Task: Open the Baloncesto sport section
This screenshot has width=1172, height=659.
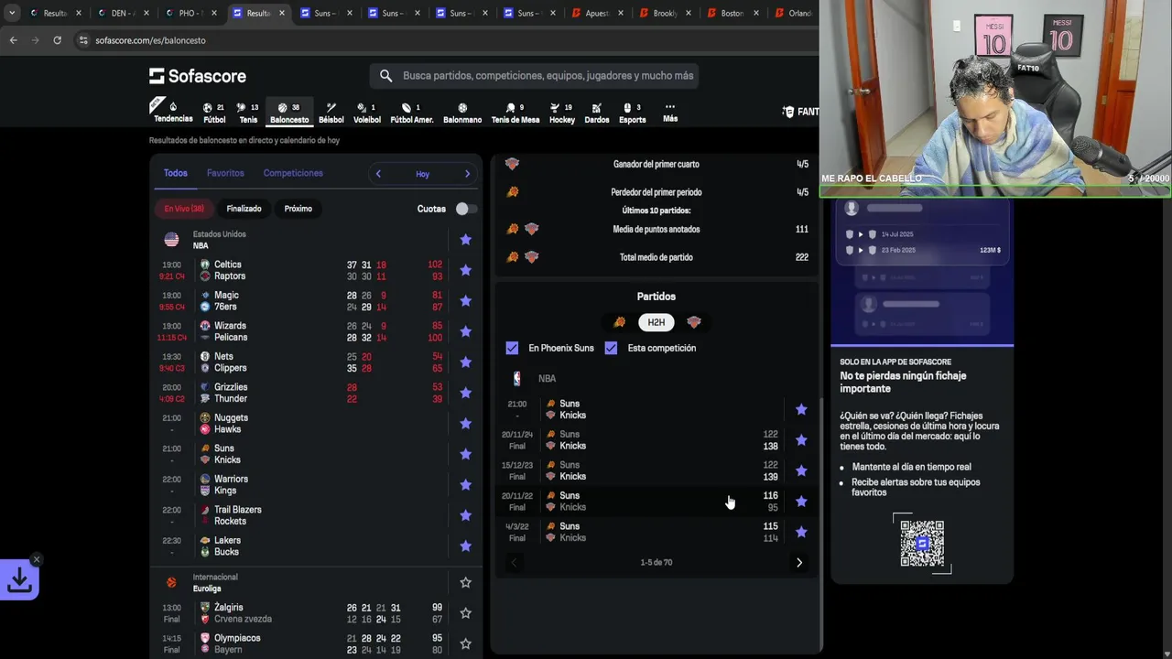Action: [289, 113]
